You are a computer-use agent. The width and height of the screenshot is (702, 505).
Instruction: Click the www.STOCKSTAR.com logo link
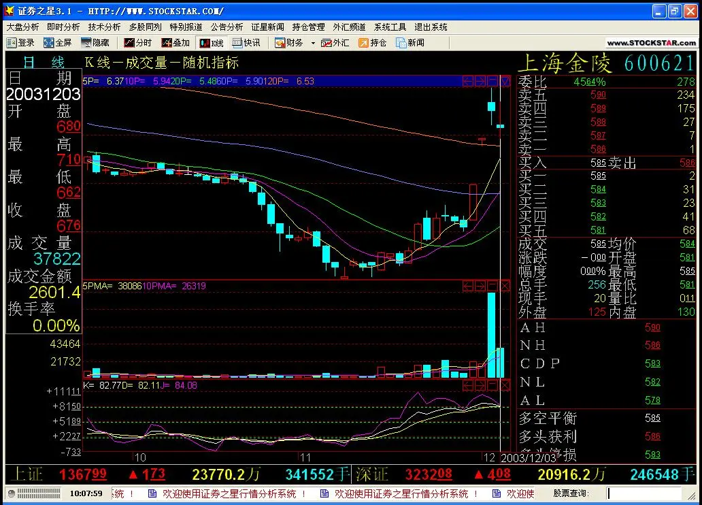click(652, 43)
